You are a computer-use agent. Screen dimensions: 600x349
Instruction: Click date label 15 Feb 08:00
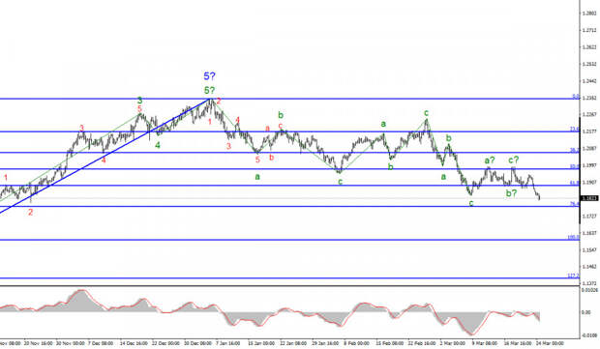click(390, 343)
